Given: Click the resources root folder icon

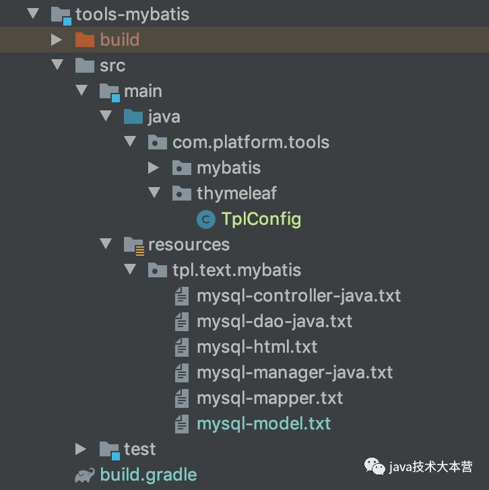Looking at the screenshot, I should (134, 246).
